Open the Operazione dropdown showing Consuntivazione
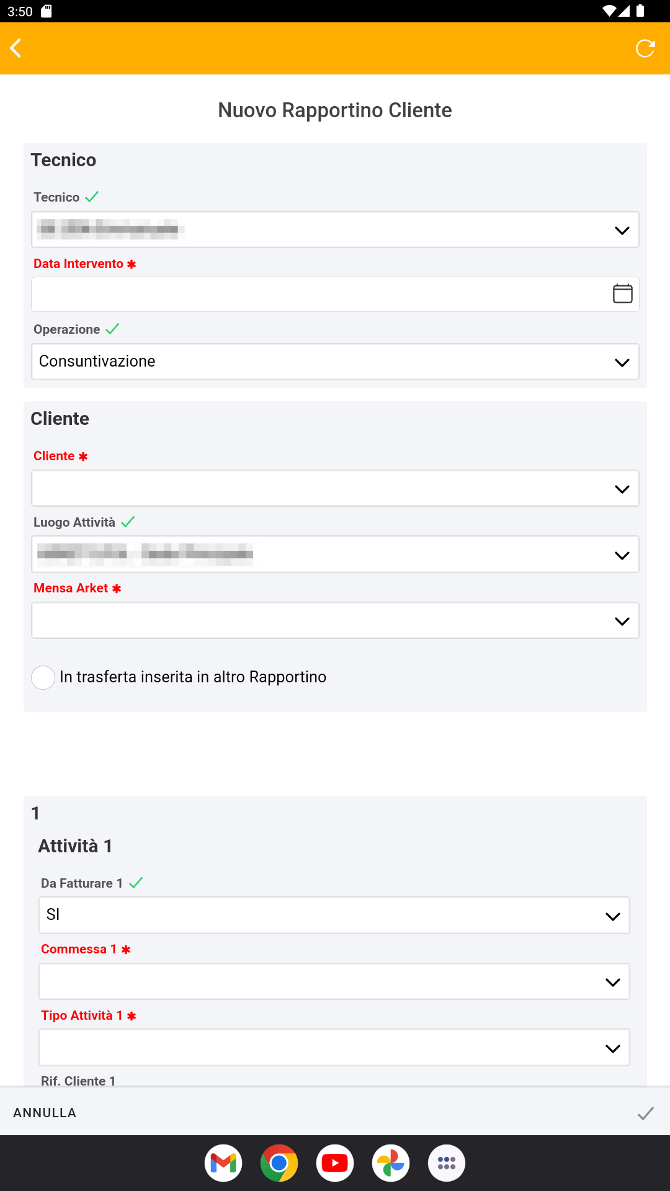The image size is (670, 1191). (335, 362)
